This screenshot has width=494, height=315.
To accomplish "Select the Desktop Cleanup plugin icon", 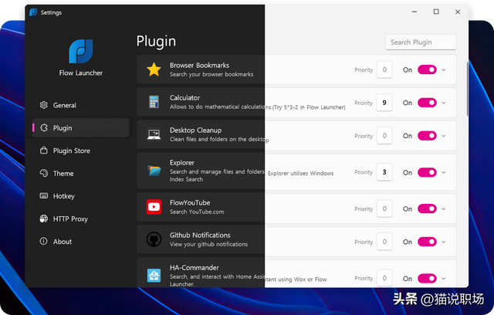I will (154, 135).
